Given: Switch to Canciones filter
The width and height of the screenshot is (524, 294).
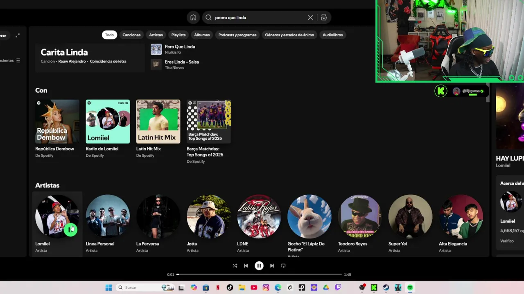Looking at the screenshot, I should pos(131,35).
